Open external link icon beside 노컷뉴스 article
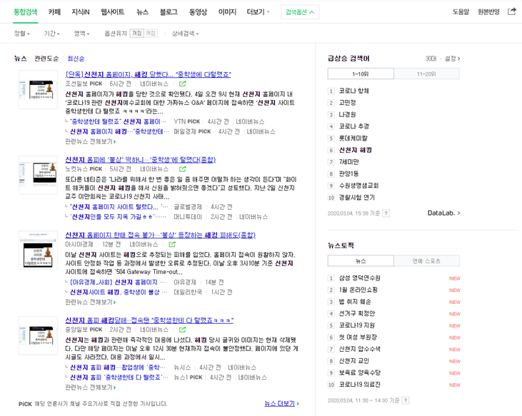 tap(182, 169)
